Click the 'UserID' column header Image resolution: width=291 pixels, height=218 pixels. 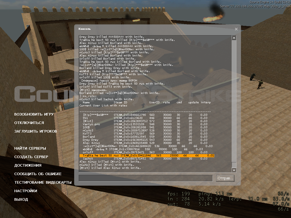154,102
